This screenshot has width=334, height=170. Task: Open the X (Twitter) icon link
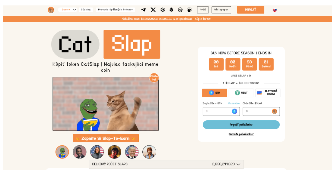153,10
